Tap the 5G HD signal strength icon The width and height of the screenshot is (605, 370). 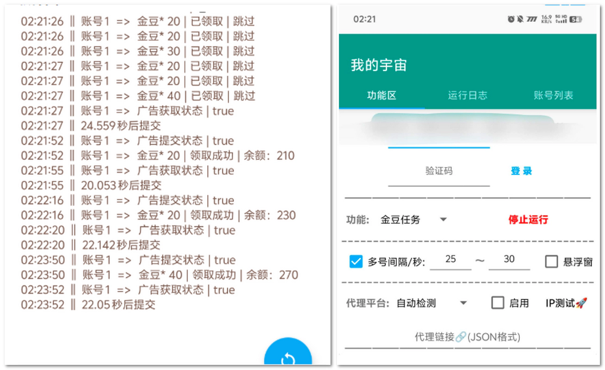coord(561,19)
